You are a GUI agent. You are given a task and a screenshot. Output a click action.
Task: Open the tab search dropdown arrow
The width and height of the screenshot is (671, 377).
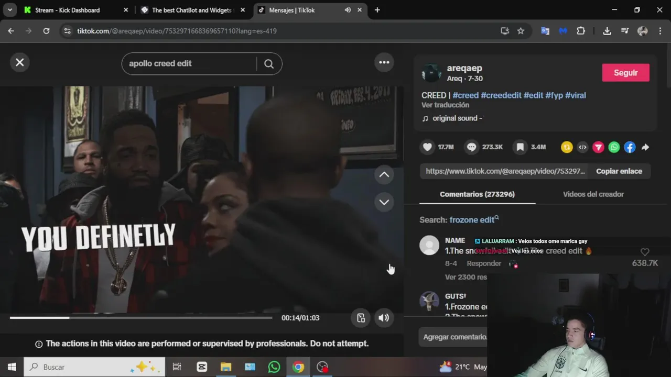point(9,10)
